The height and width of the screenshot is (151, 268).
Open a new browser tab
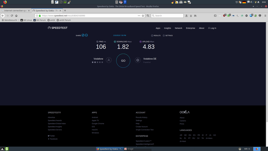[65, 10]
